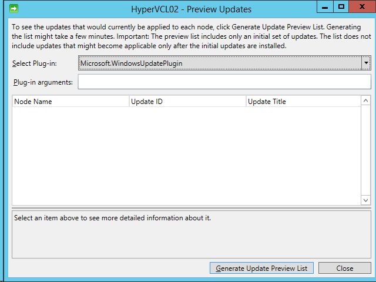Image resolution: width=376 pixels, height=282 pixels.
Task: Maximize the Preview Updates window
Action: (341, 6)
